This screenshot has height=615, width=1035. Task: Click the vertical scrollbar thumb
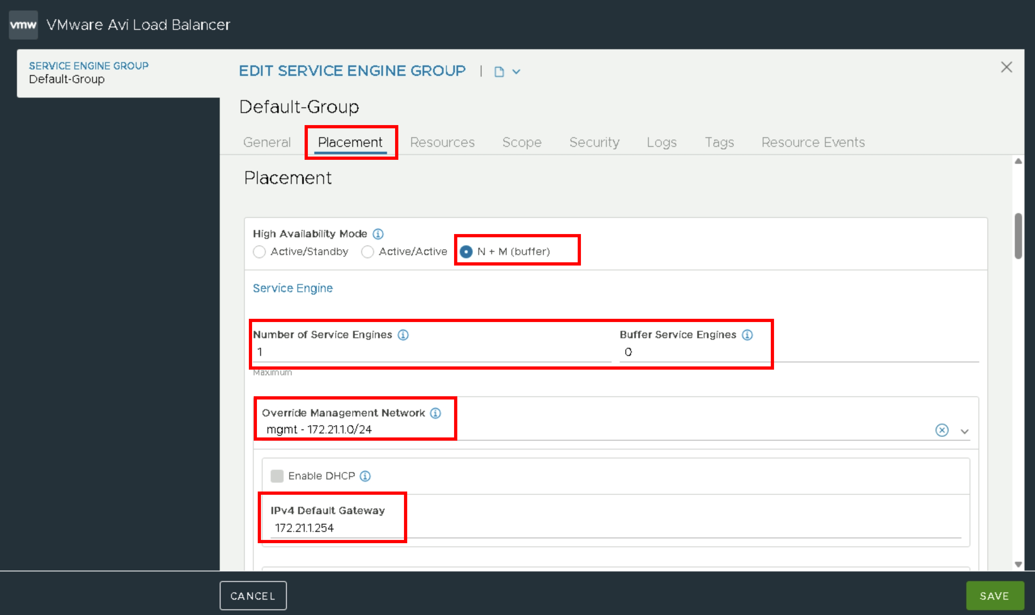coord(1018,236)
